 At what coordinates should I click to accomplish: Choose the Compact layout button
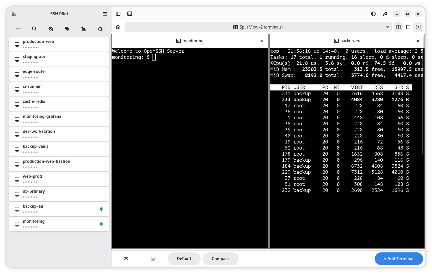[x=220, y=259]
